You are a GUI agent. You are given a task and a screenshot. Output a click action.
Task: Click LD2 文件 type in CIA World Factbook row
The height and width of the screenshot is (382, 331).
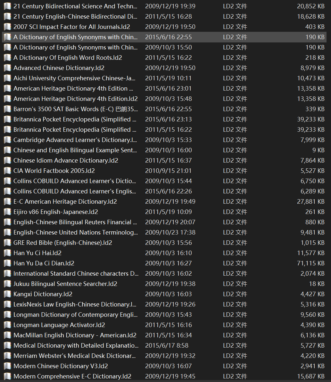coord(235,171)
